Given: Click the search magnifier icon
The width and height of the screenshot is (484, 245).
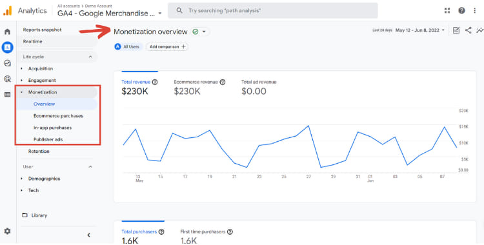Looking at the screenshot, I should (x=179, y=10).
